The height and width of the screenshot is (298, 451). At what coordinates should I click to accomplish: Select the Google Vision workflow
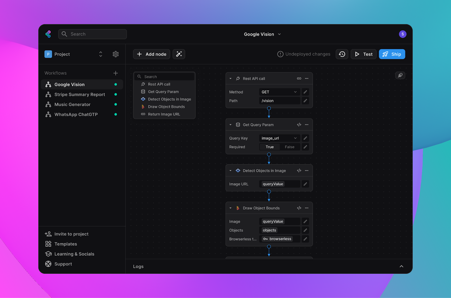tap(82, 84)
